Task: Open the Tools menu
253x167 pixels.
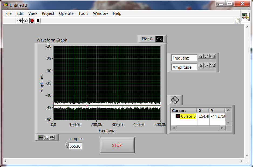Action: (x=83, y=13)
